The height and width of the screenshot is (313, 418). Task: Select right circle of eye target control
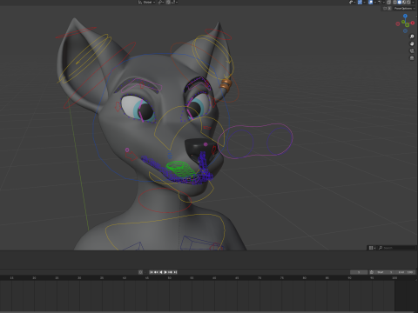click(280, 141)
